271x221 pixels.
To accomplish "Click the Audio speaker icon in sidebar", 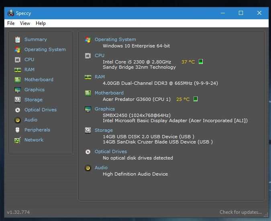I will click(17, 120).
